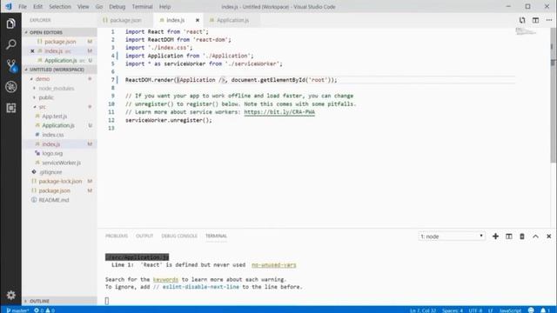Open notifications bell in status bar
The image size is (557, 313).
pos(545,310)
